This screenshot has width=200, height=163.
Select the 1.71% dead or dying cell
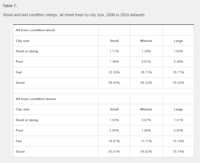tap(114, 51)
